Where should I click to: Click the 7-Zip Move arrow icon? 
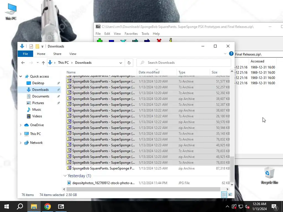(147, 40)
